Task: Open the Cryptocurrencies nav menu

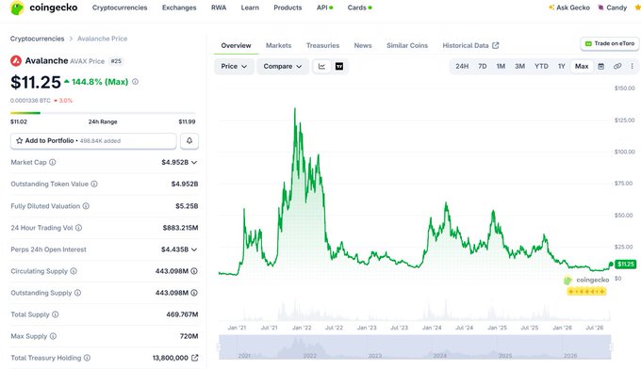Action: [120, 8]
